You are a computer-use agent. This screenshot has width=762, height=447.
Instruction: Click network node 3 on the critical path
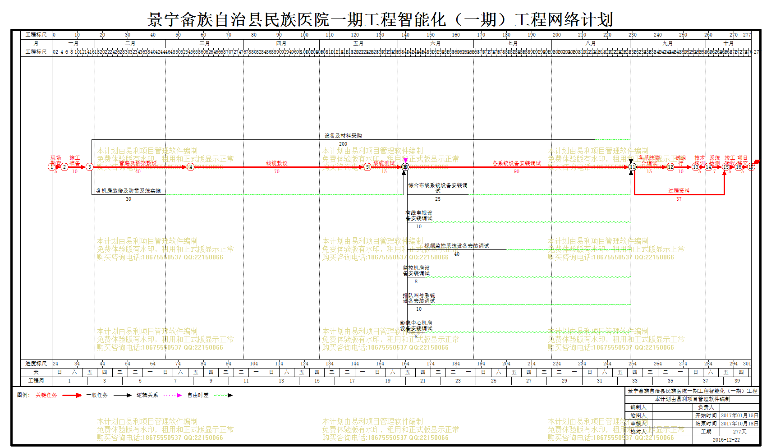pyautogui.click(x=90, y=167)
